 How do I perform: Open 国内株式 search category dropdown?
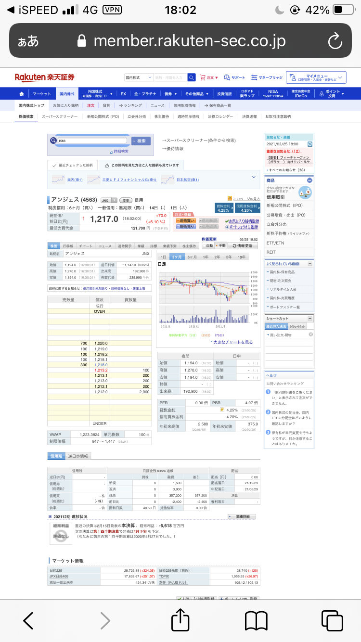pos(139,77)
